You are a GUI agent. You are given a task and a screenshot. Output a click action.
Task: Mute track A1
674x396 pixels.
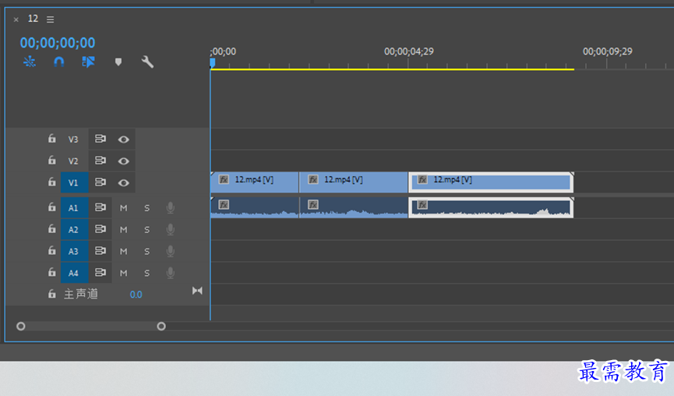click(123, 208)
